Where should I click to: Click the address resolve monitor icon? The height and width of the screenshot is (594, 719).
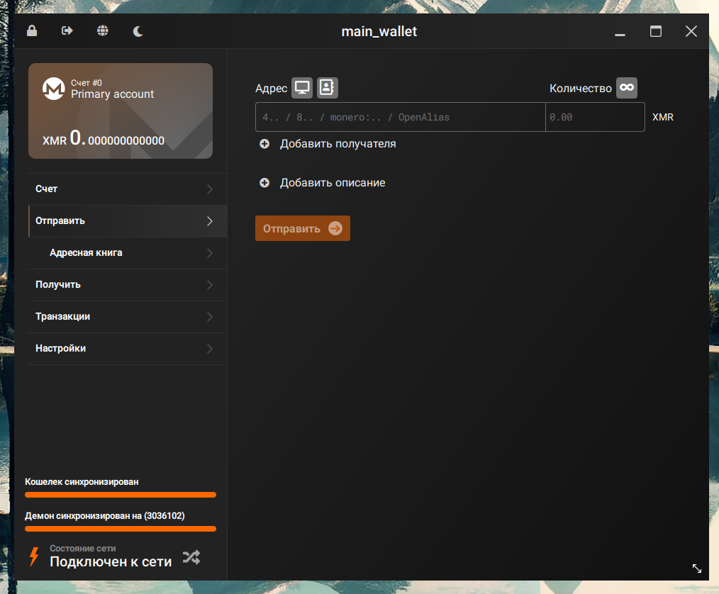[302, 88]
